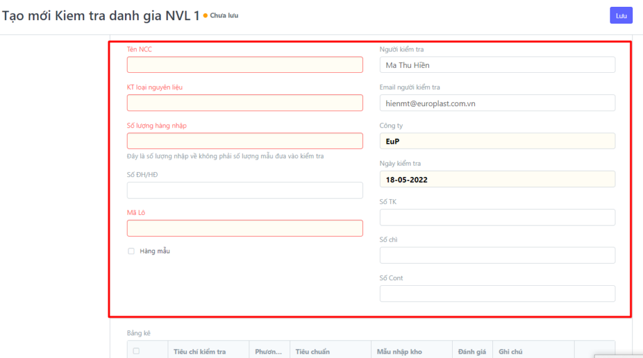Click the Số Cont input field

pyautogui.click(x=497, y=293)
